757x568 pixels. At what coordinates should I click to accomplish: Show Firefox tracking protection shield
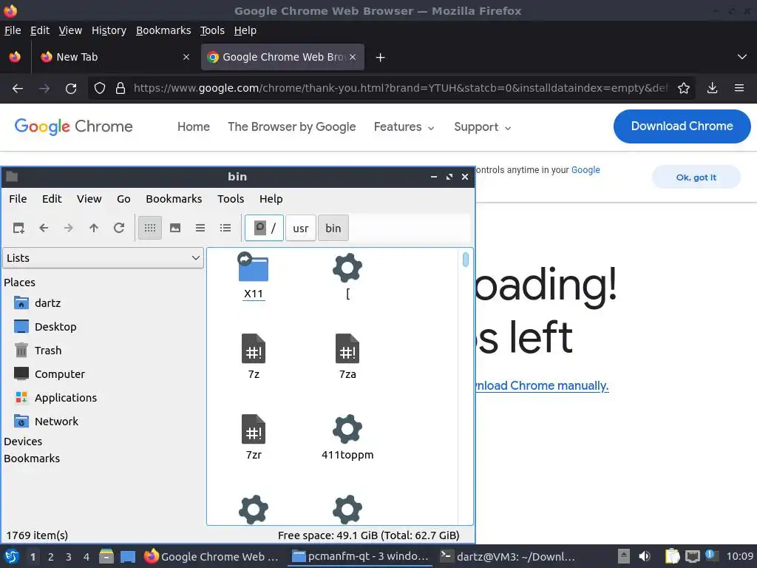[100, 89]
